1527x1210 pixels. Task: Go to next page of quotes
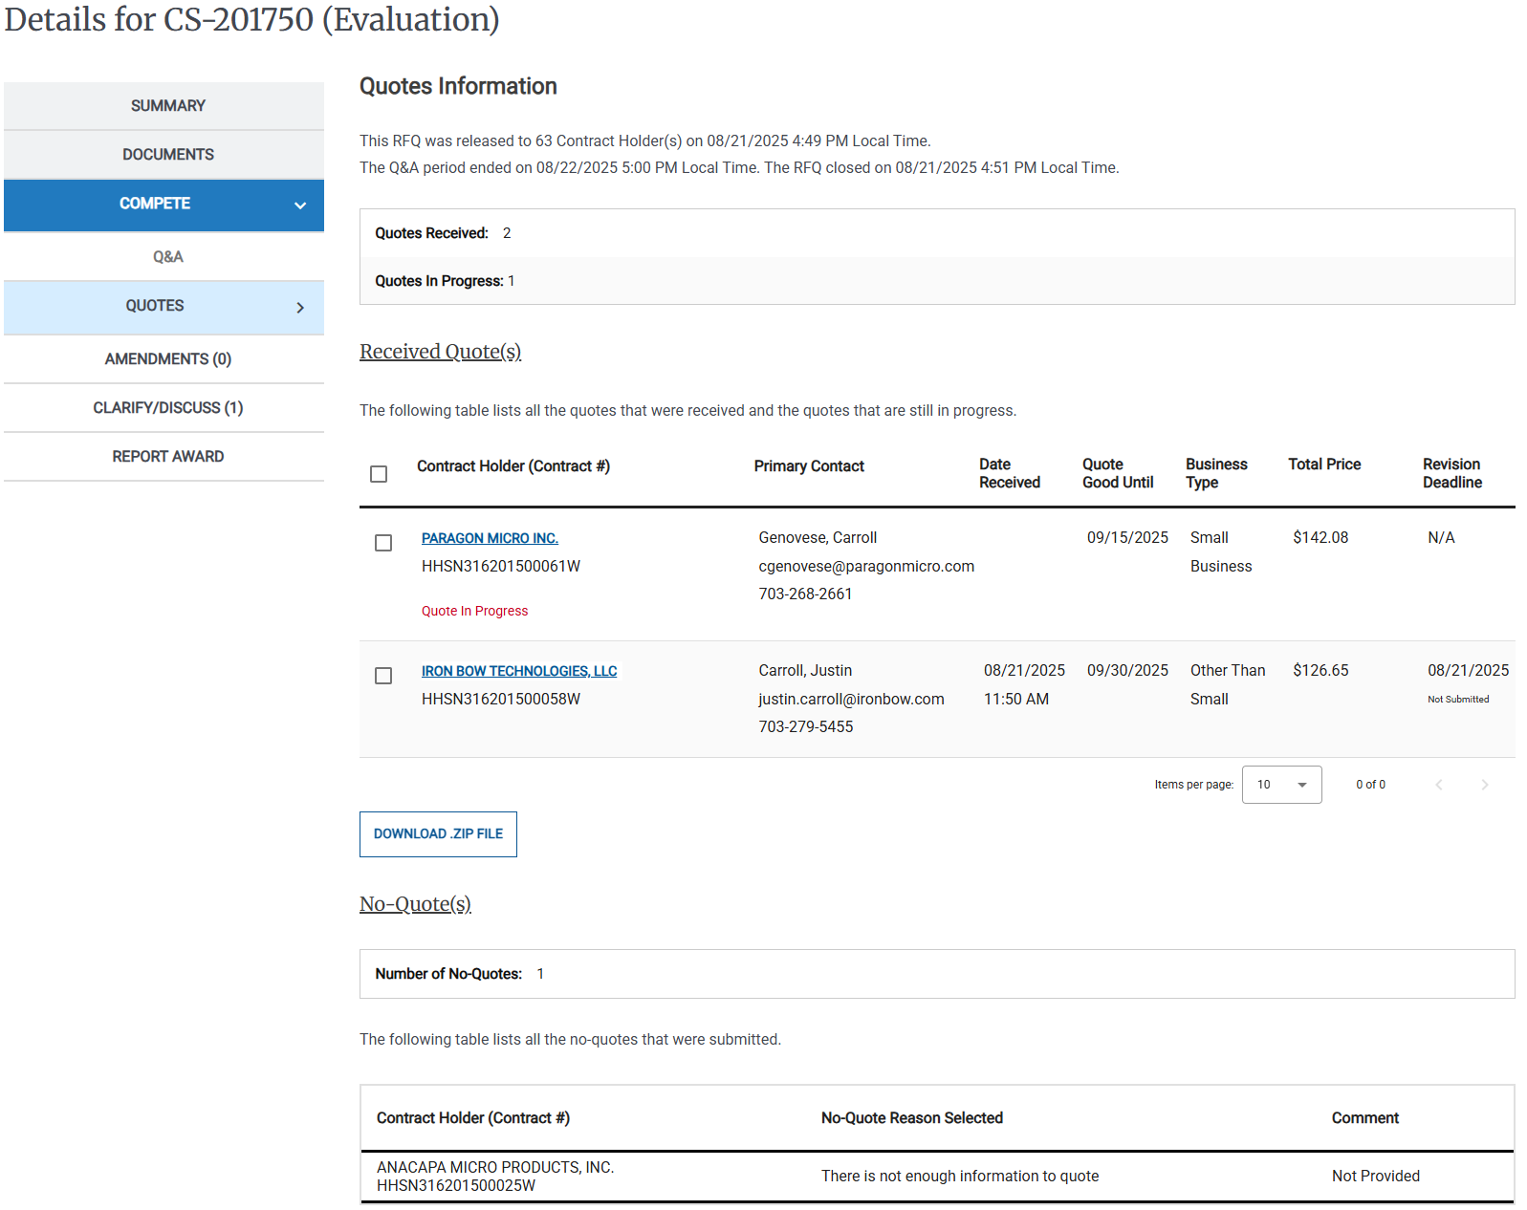[1484, 785]
